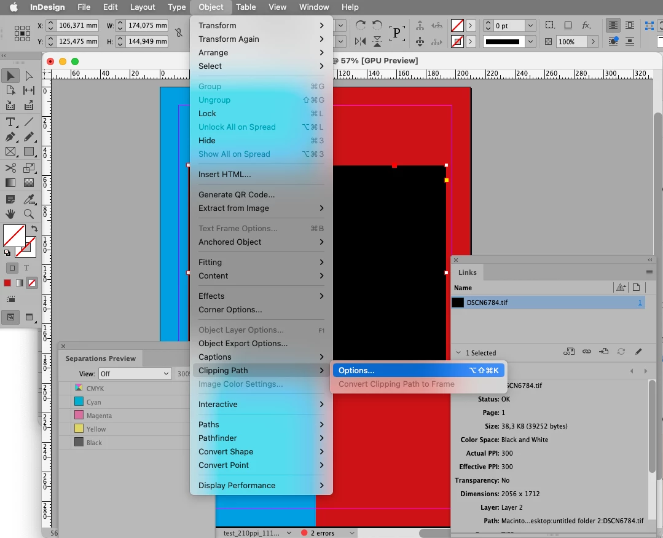Expand opacity 100% arrow
This screenshot has width=663, height=538.
point(593,41)
